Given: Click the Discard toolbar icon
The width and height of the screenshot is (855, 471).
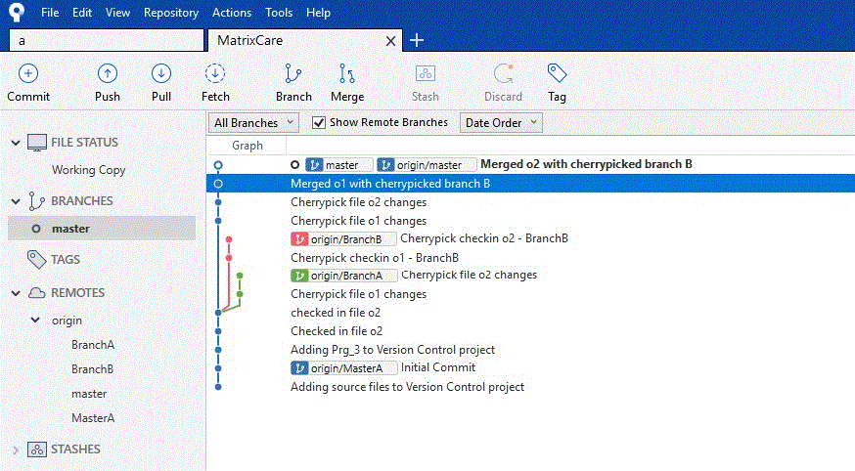Looking at the screenshot, I should point(503,73).
